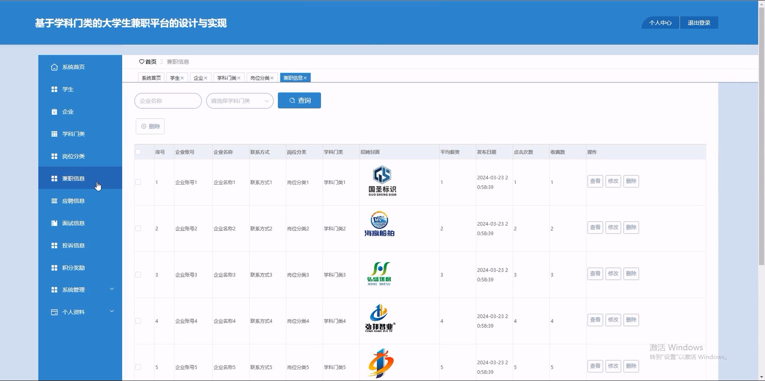Open 海赢船舶 recruitment cover image

[x=379, y=224]
